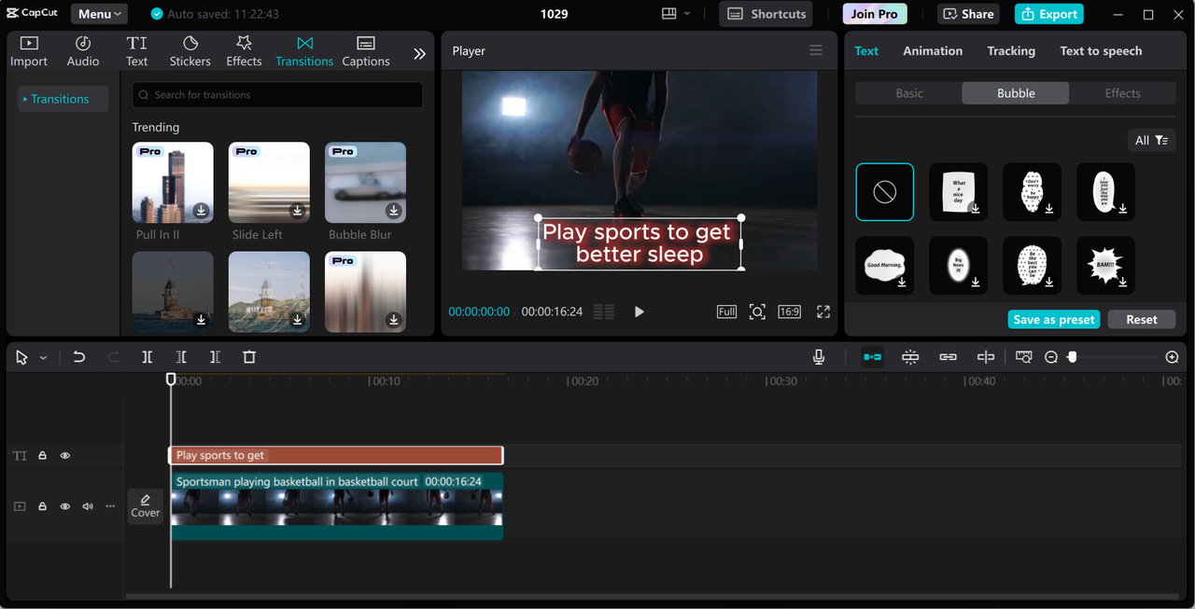1195x609 pixels.
Task: Click the Split clip tool
Action: [148, 357]
